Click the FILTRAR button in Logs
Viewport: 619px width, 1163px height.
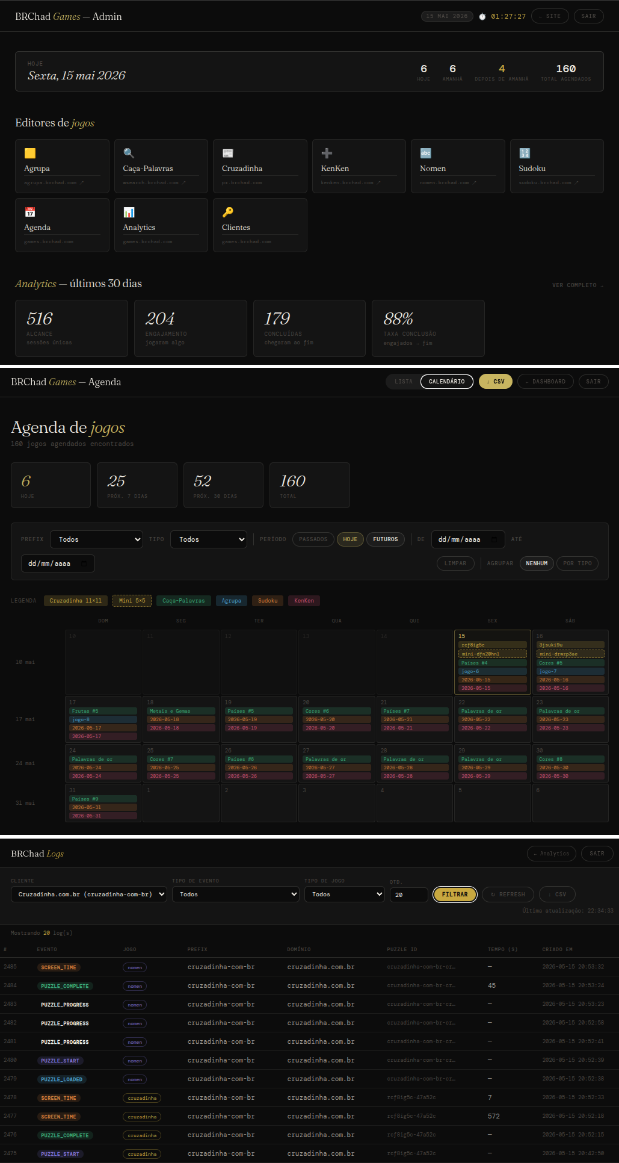pos(455,895)
